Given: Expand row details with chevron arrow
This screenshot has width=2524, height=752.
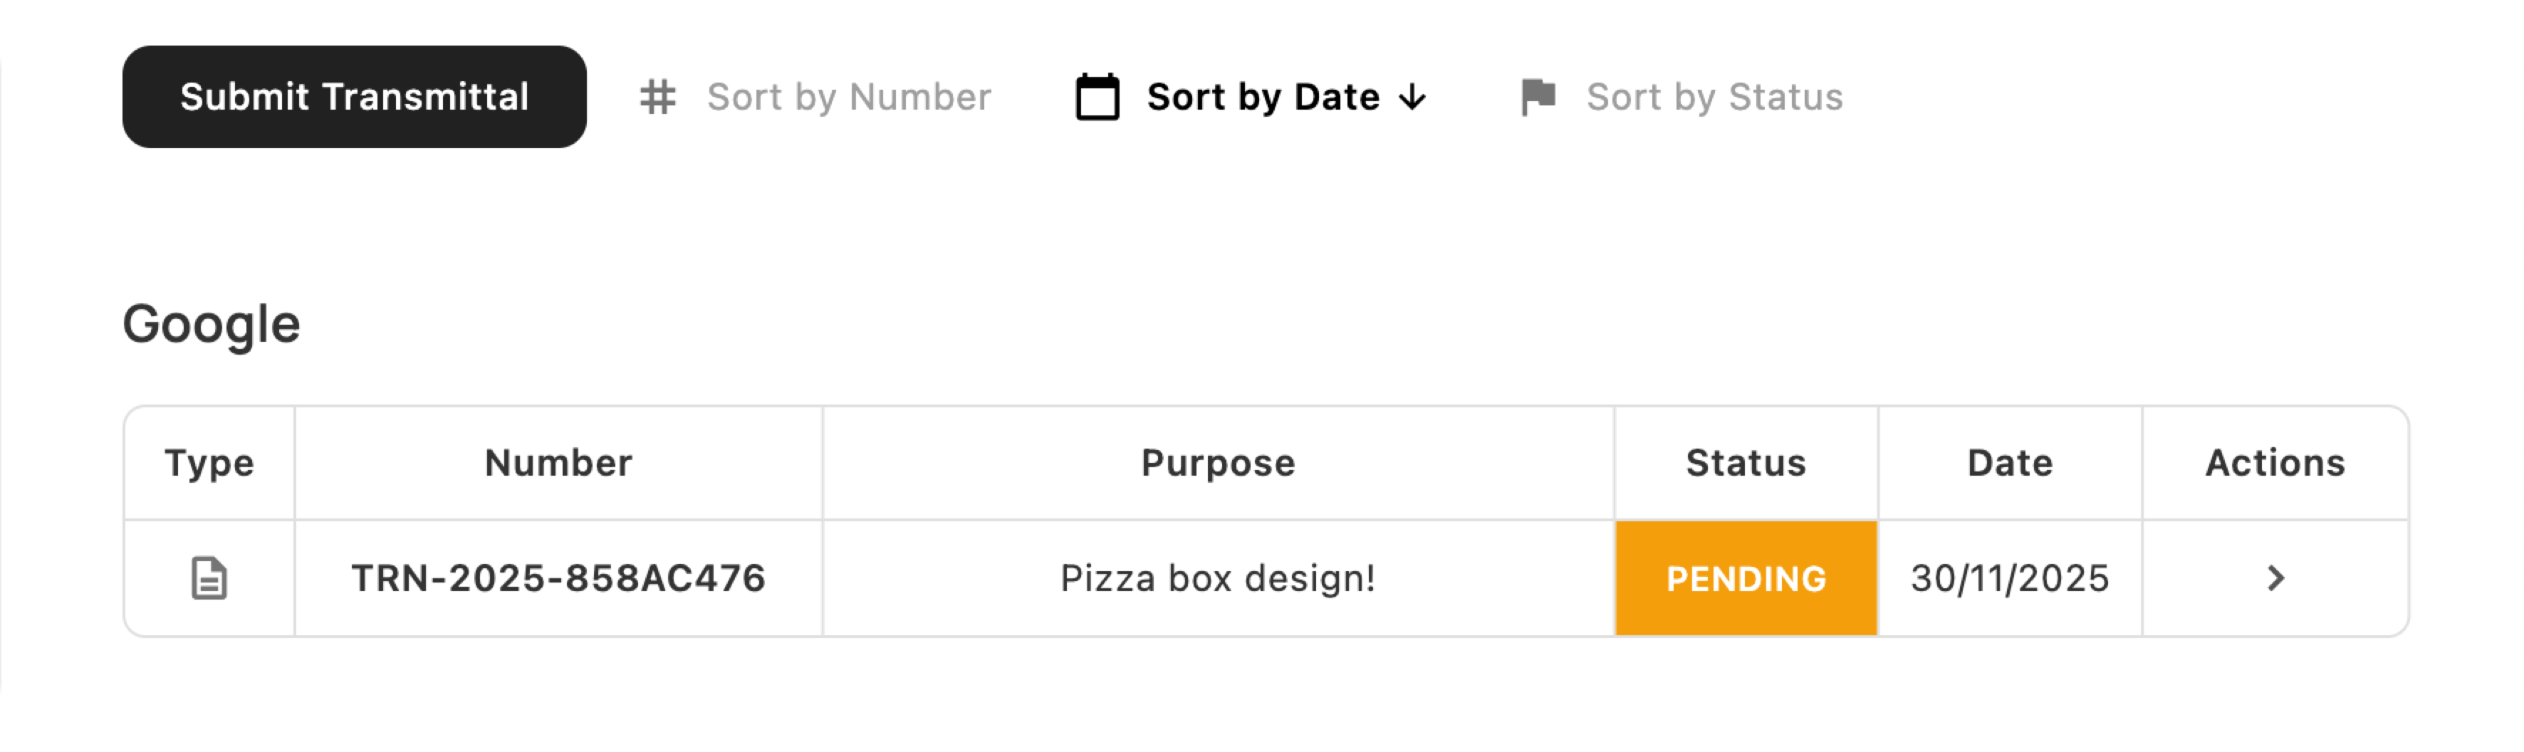Looking at the screenshot, I should [2275, 578].
